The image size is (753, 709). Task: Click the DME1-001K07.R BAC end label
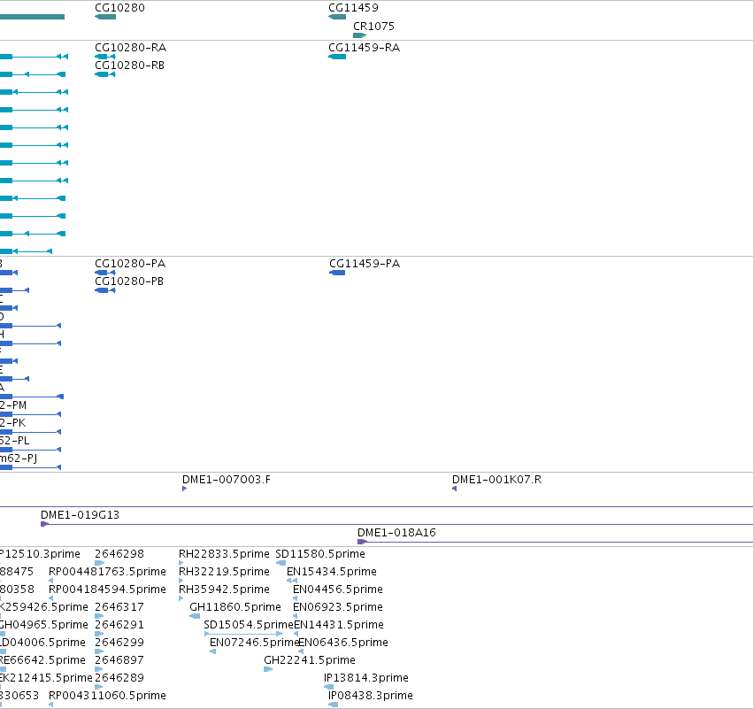point(496,480)
